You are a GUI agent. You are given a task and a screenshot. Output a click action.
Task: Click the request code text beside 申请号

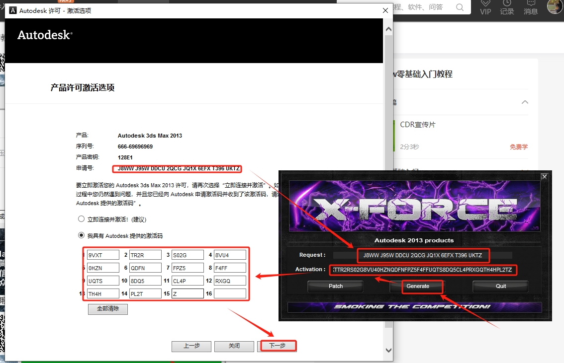(x=179, y=168)
